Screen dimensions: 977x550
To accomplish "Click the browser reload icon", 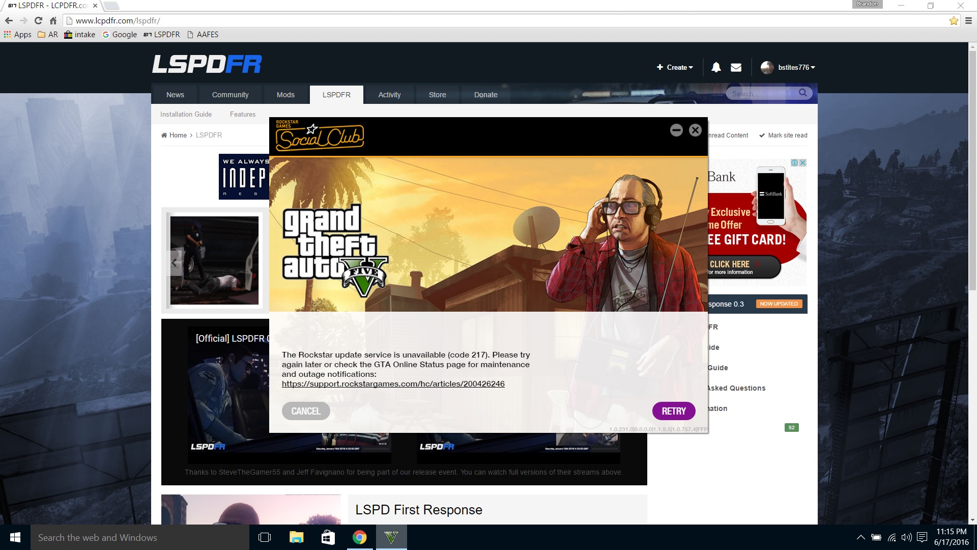I will click(x=38, y=21).
